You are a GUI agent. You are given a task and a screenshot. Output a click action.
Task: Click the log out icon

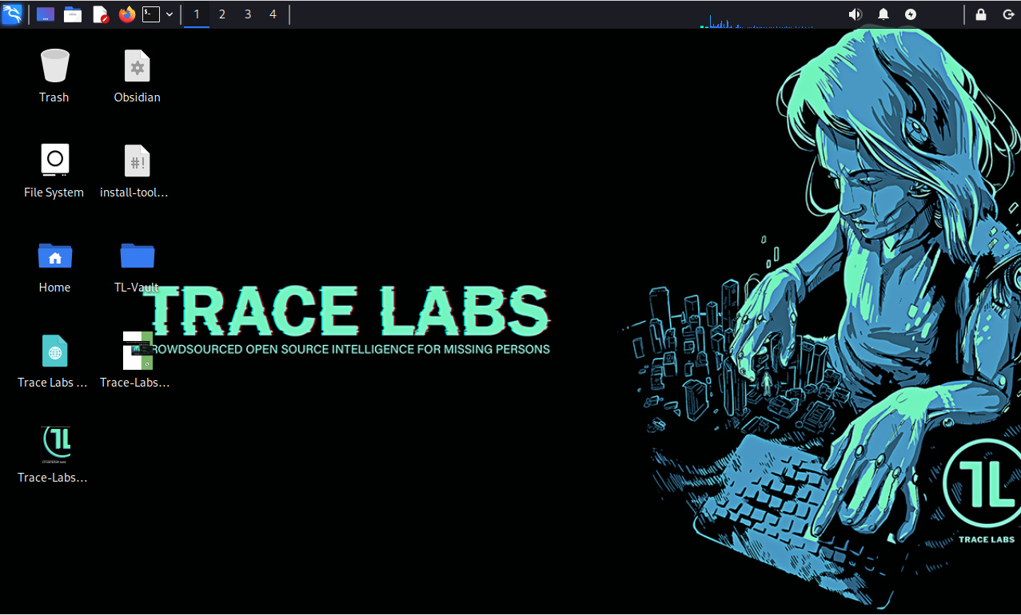[x=1007, y=14]
